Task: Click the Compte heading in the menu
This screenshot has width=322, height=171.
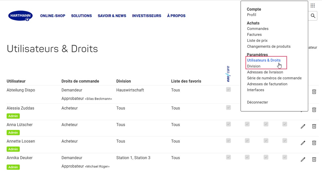Action: pyautogui.click(x=254, y=9)
